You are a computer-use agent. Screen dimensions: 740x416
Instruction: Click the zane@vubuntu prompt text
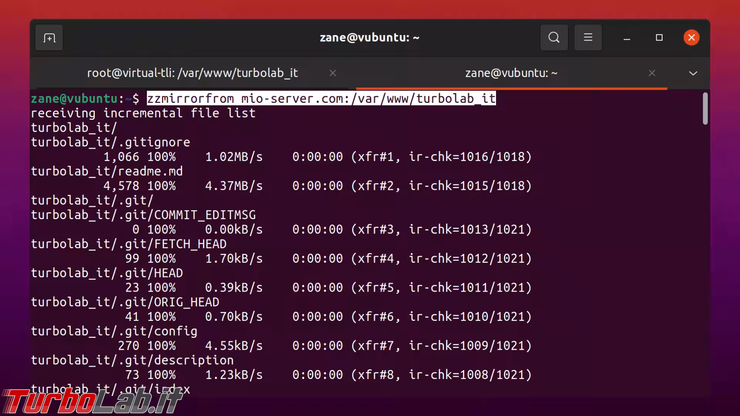pyautogui.click(x=74, y=99)
